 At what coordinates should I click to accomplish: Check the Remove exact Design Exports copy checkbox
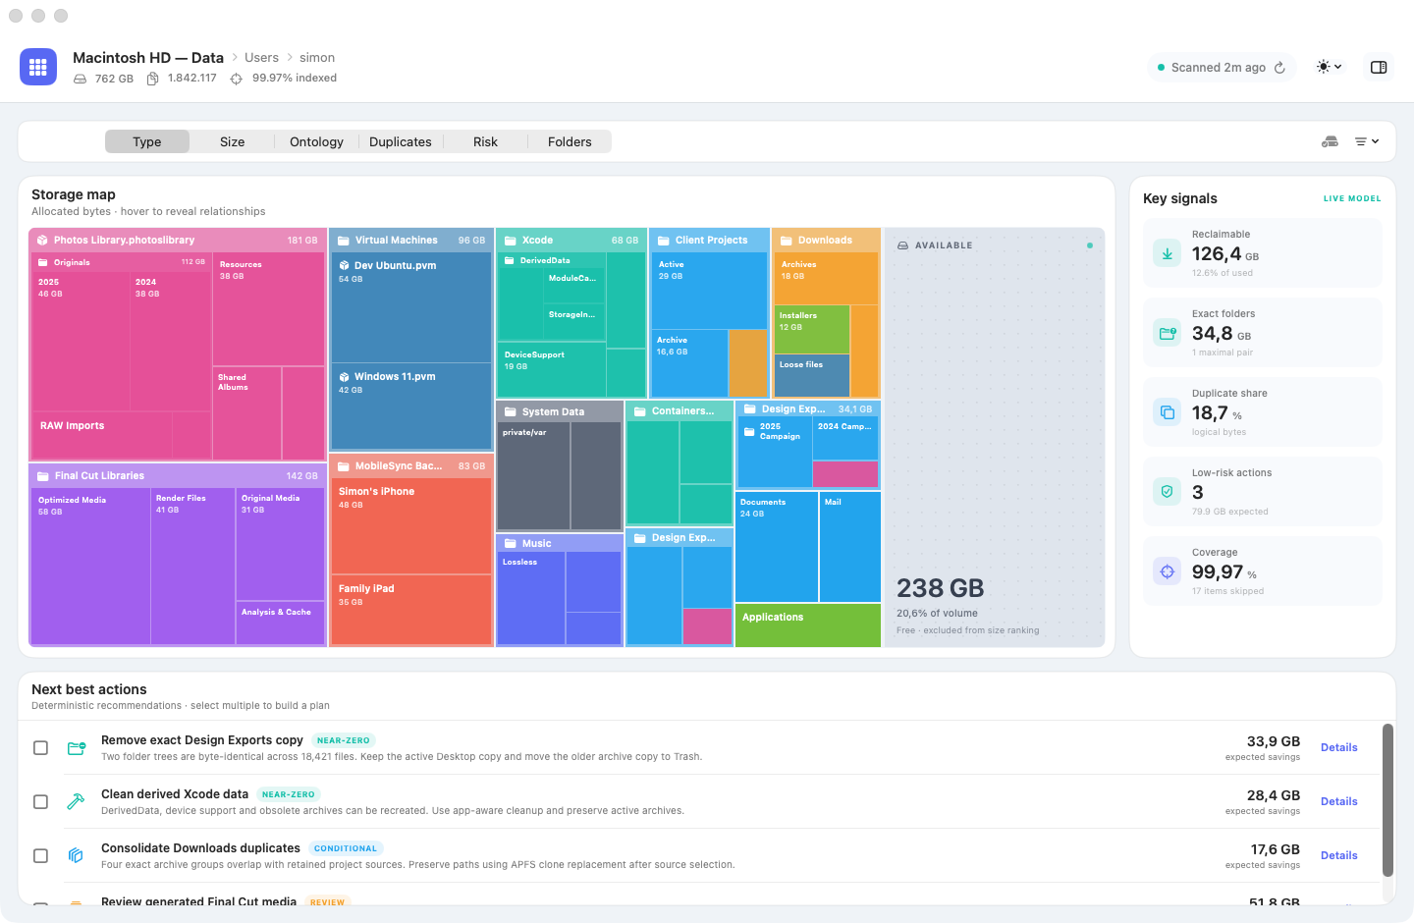pos(40,748)
